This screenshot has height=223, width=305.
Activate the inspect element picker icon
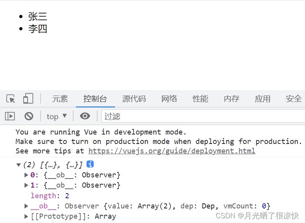click(11, 99)
